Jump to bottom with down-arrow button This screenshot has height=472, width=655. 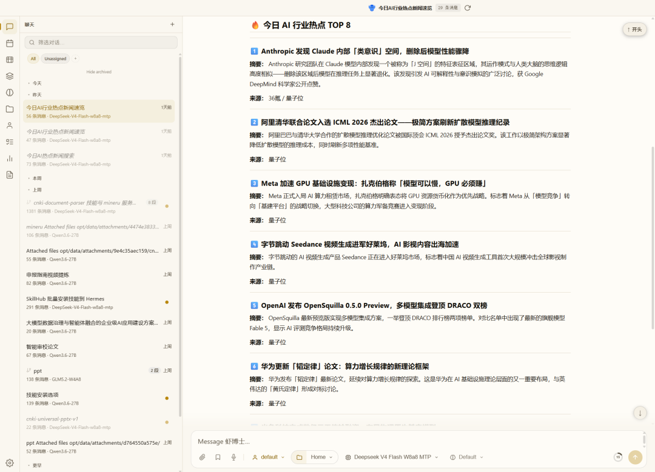coord(640,413)
